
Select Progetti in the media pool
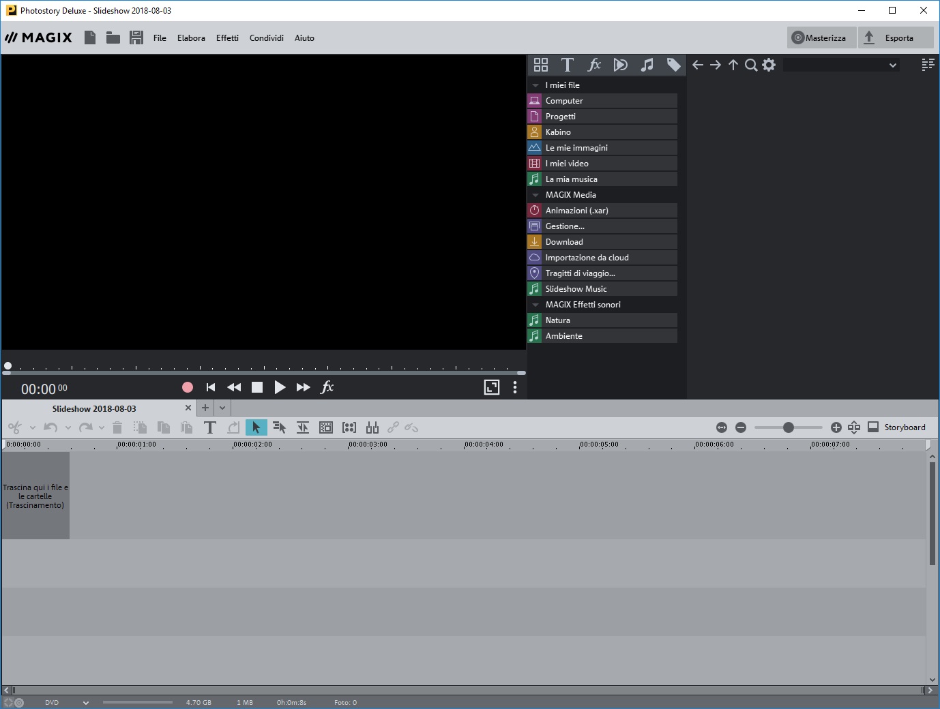(x=602, y=117)
